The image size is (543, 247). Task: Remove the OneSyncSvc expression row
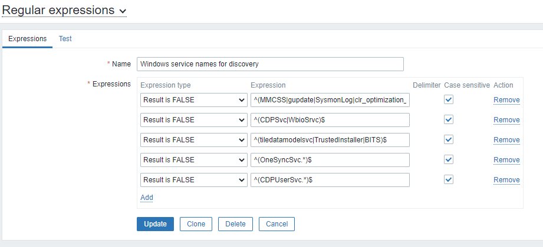coord(506,160)
